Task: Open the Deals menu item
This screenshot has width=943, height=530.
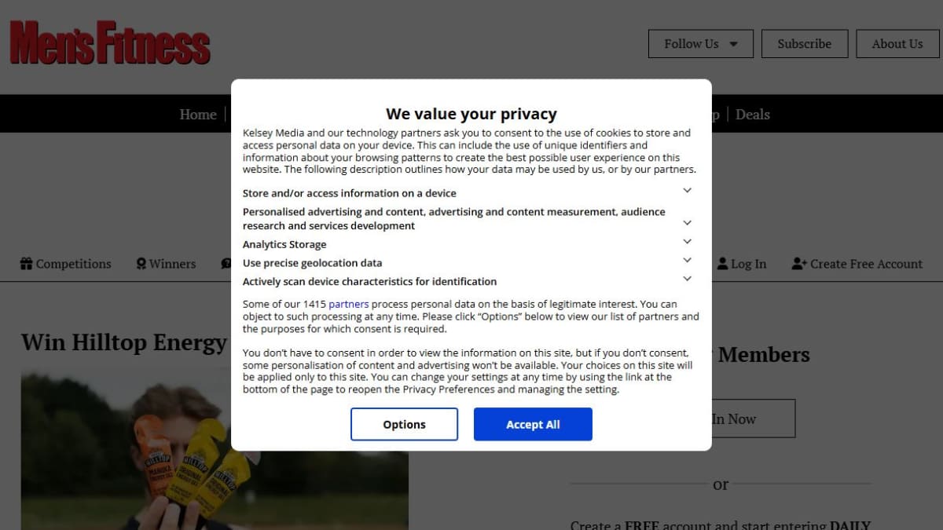Action: [753, 115]
